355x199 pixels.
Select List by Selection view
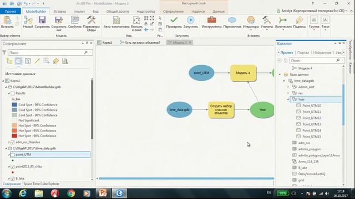(28, 61)
